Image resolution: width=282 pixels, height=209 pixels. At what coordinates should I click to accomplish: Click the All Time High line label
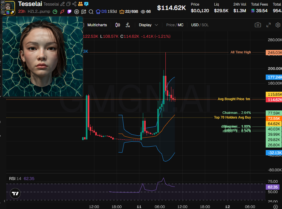(x=241, y=52)
